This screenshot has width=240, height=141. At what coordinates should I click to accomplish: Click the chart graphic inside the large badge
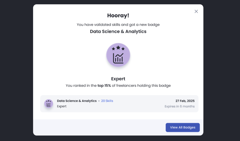pos(118,58)
